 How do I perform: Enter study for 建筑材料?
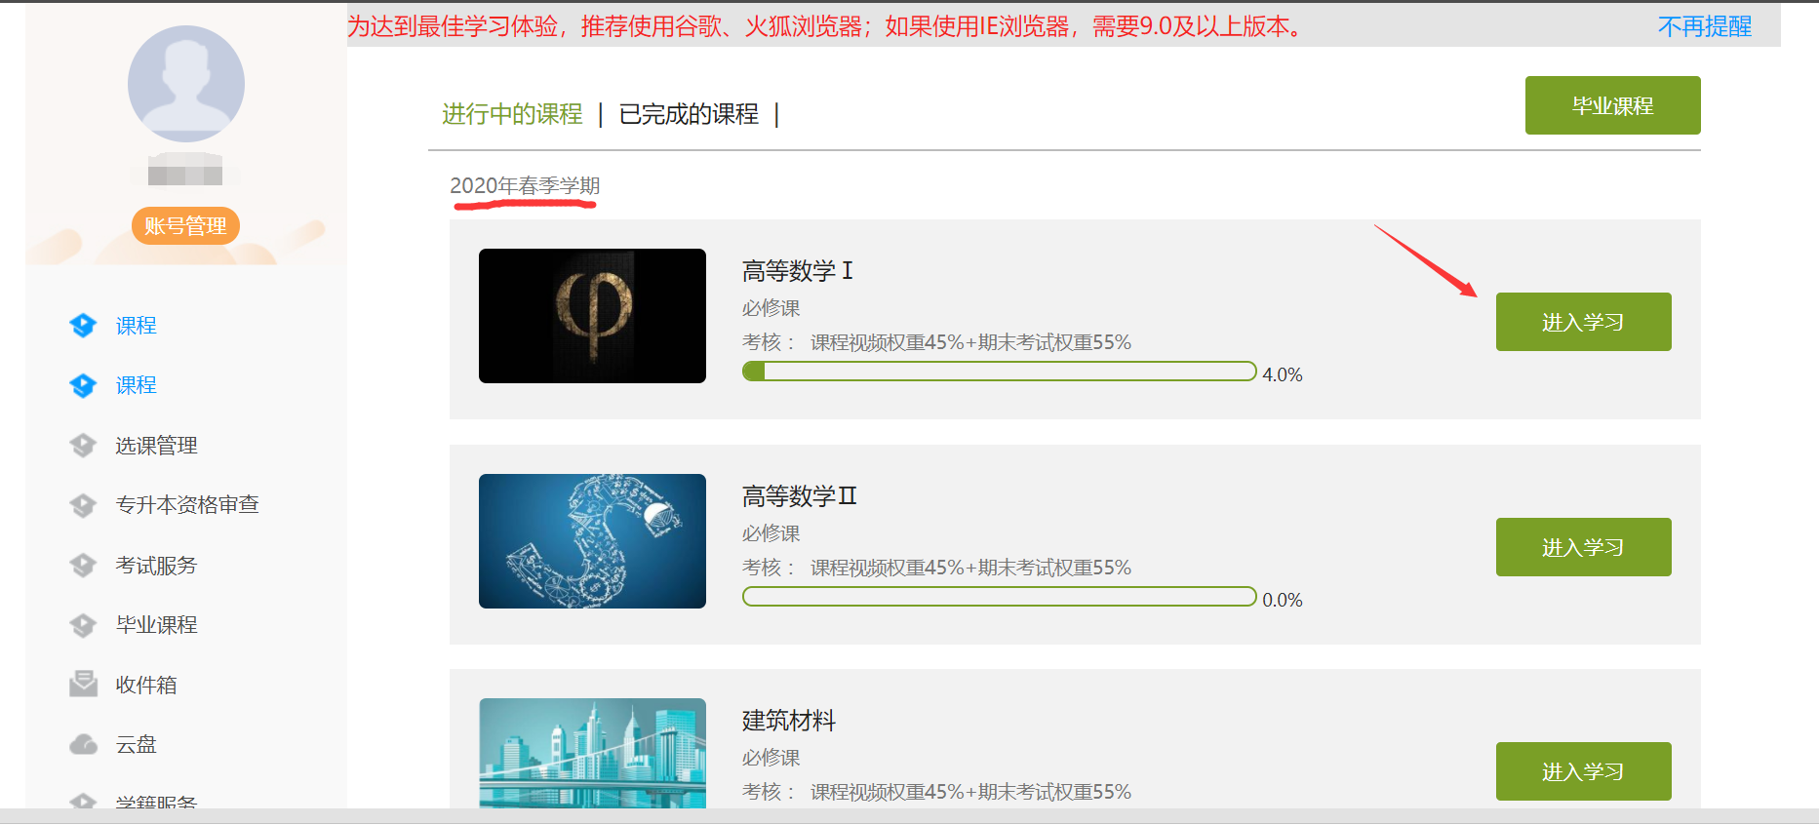[1583, 771]
